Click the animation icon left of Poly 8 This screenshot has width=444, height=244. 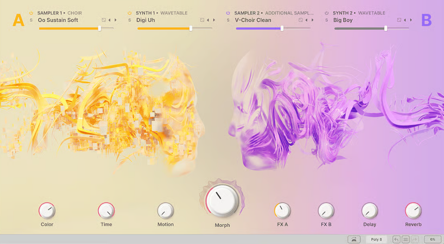click(354, 239)
